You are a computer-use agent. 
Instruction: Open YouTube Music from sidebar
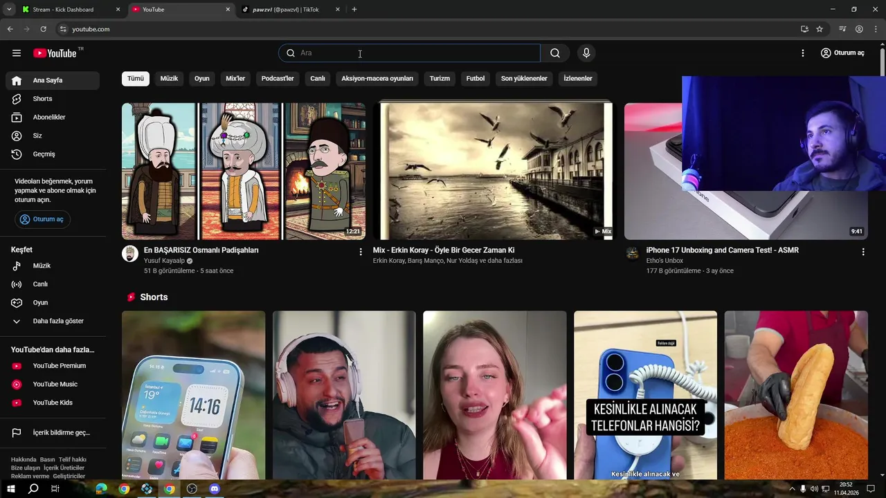(x=53, y=385)
